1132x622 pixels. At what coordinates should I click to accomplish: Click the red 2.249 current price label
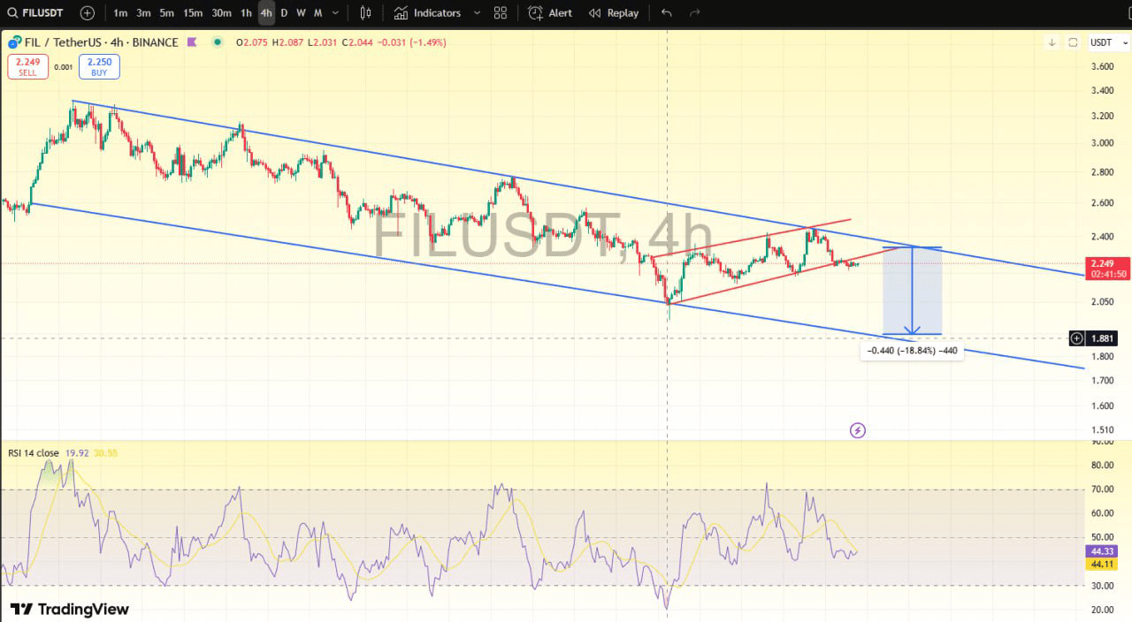pos(1107,269)
